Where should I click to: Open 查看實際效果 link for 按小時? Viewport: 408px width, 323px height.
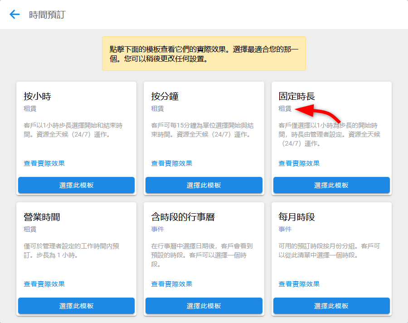pos(44,163)
